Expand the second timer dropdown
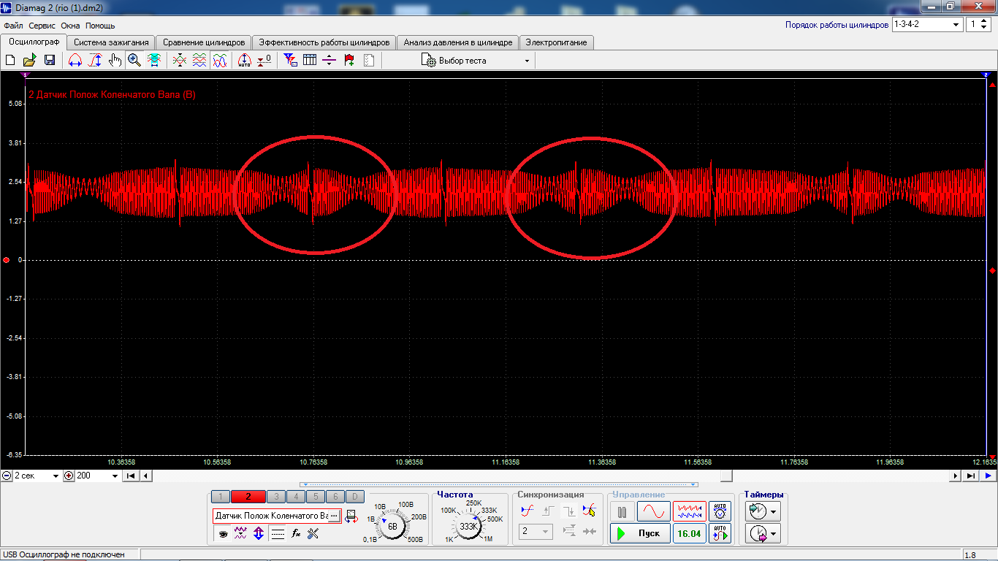998x561 pixels. click(x=774, y=535)
